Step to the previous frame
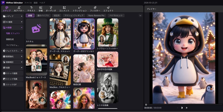The width and height of the screenshot is (223, 112). [x=178, y=108]
